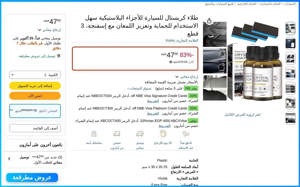Click Amazon.eg in the seller box
The width and height of the screenshot is (300, 187).
tap(29, 110)
